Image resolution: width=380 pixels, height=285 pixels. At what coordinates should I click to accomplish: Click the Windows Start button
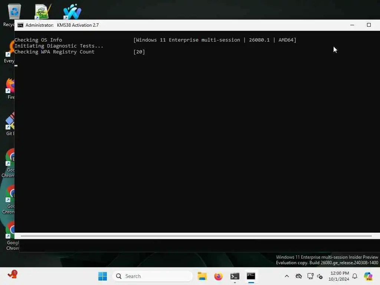102,276
